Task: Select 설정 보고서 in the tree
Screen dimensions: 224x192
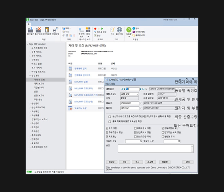Action: click(39, 96)
